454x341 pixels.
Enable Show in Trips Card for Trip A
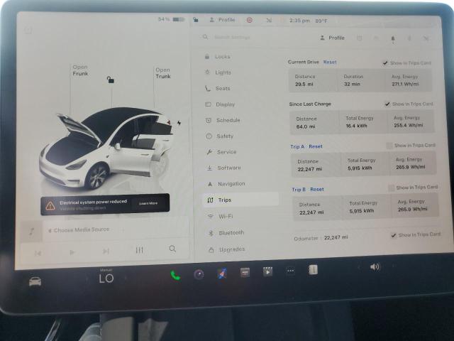(389, 146)
